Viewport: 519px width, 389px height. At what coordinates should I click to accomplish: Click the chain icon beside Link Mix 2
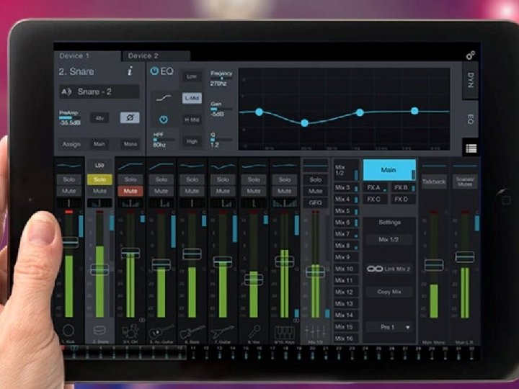click(375, 269)
